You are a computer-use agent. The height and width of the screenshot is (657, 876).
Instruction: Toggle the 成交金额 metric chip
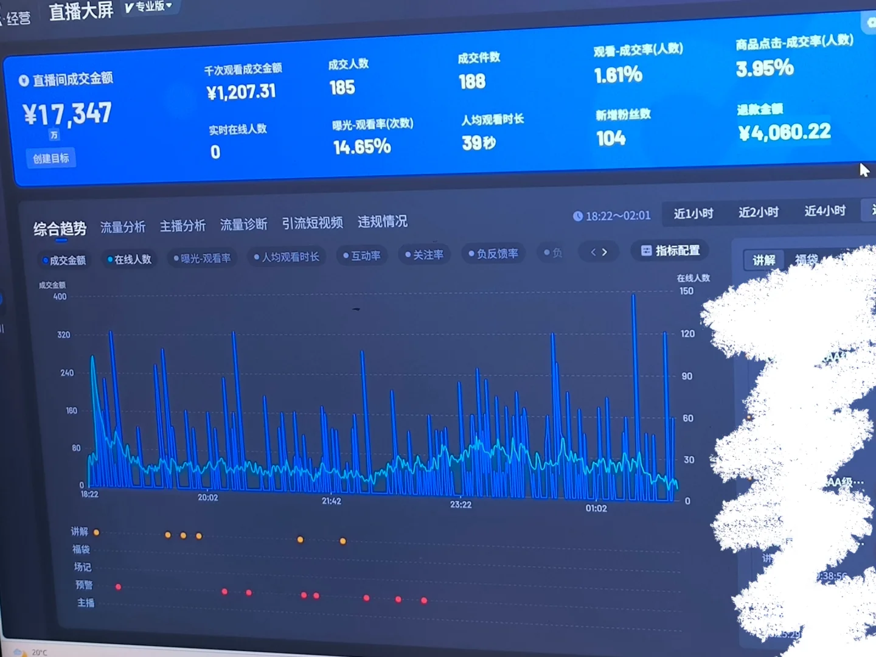(x=64, y=260)
